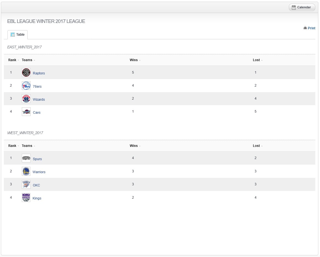Image resolution: width=320 pixels, height=257 pixels.
Task: Click the Spurs team logo
Action: click(x=26, y=158)
